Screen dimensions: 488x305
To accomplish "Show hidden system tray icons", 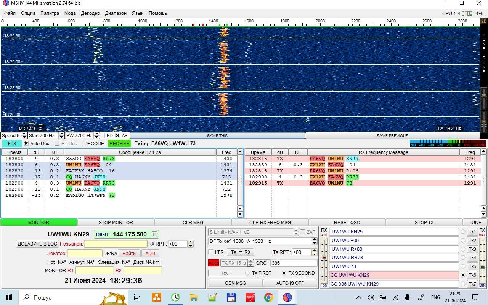I will point(358,297).
